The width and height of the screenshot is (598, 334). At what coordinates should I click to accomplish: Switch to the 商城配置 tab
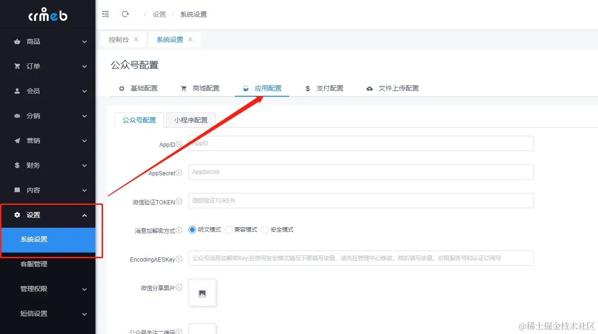point(200,88)
